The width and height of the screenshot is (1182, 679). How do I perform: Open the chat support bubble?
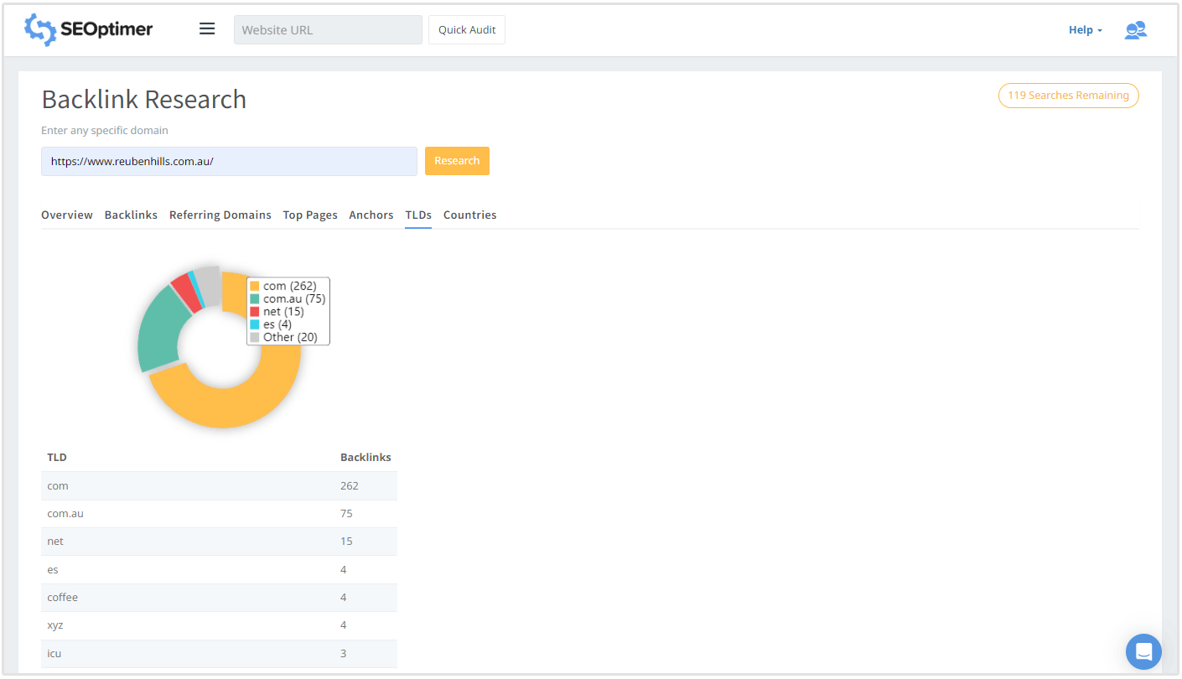point(1143,651)
